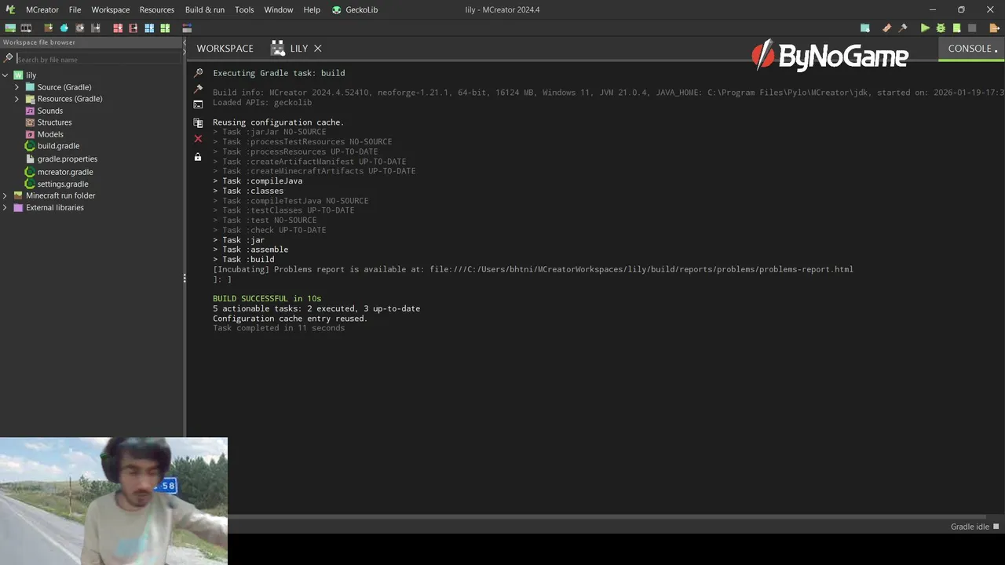The image size is (1005, 565).
Task: Click the gray armor texture import toolbar icon
Action: [96, 28]
